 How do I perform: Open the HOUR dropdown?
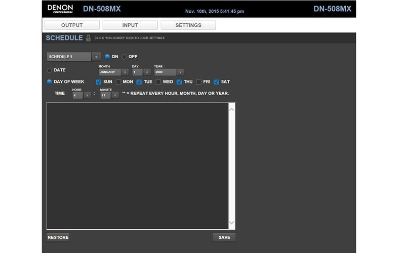pyautogui.click(x=82, y=95)
